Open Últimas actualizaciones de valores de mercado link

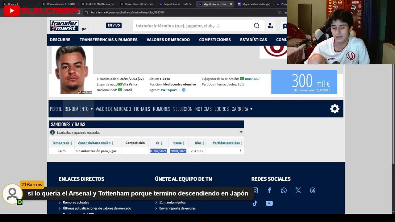[97, 208]
